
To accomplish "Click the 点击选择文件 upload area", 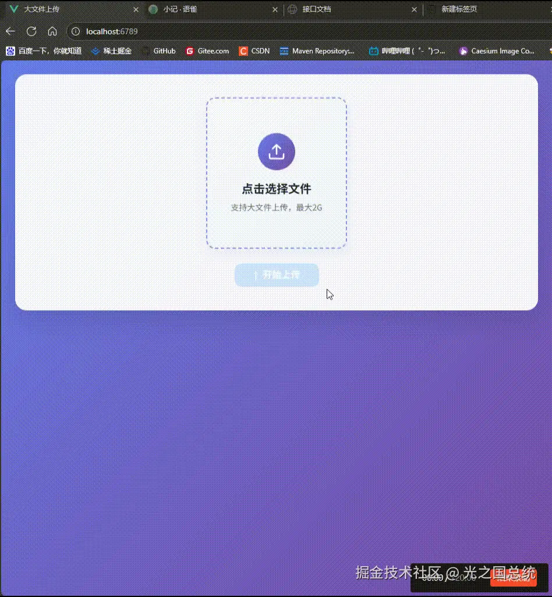I will 277,173.
